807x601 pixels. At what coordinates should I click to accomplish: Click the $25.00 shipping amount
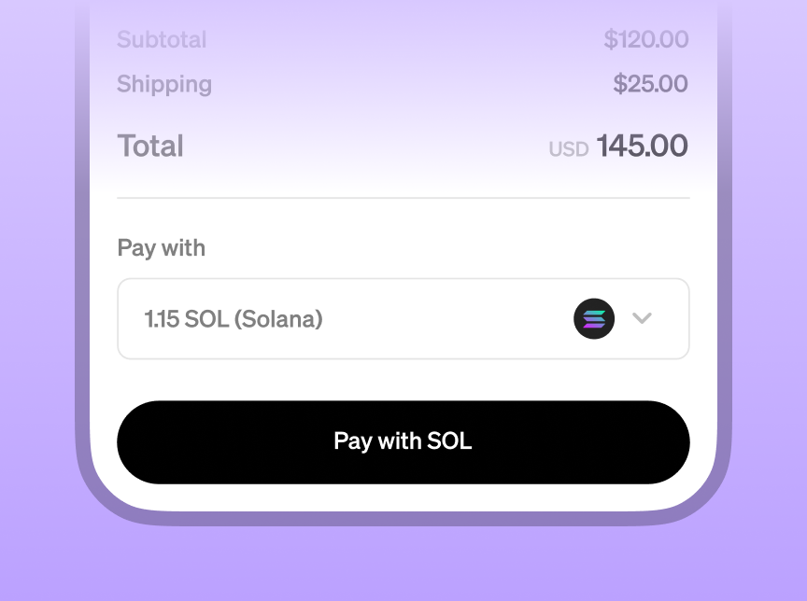(x=651, y=84)
